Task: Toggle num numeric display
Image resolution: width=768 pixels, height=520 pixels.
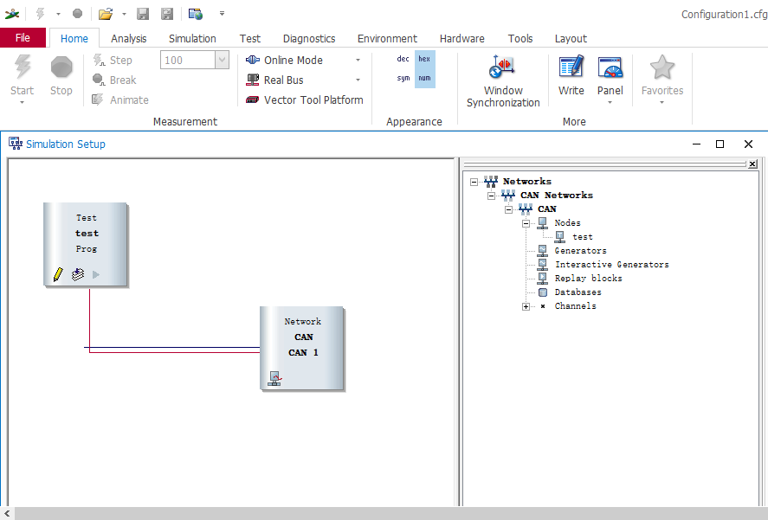Action: (x=424, y=78)
